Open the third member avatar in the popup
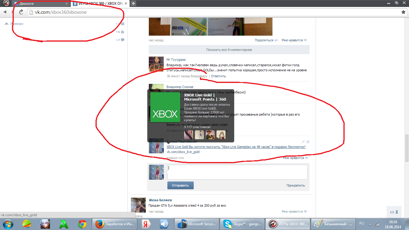The image size is (409, 230). pyautogui.click(x=210, y=135)
